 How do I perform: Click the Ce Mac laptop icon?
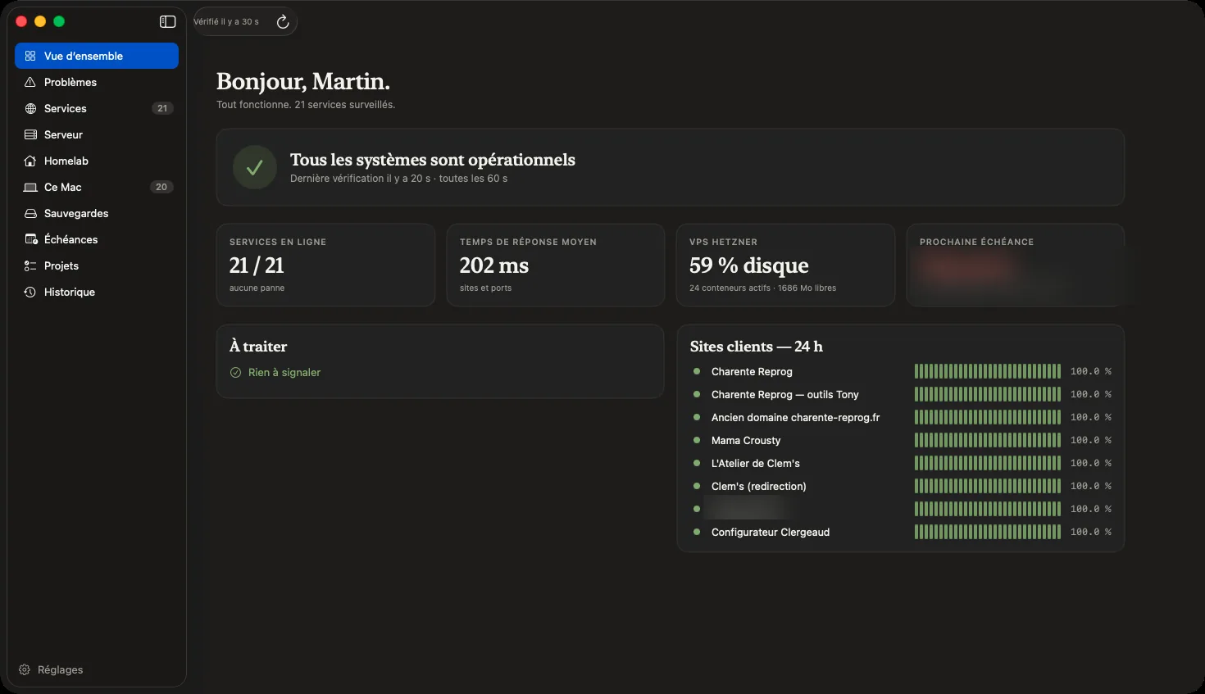[30, 187]
